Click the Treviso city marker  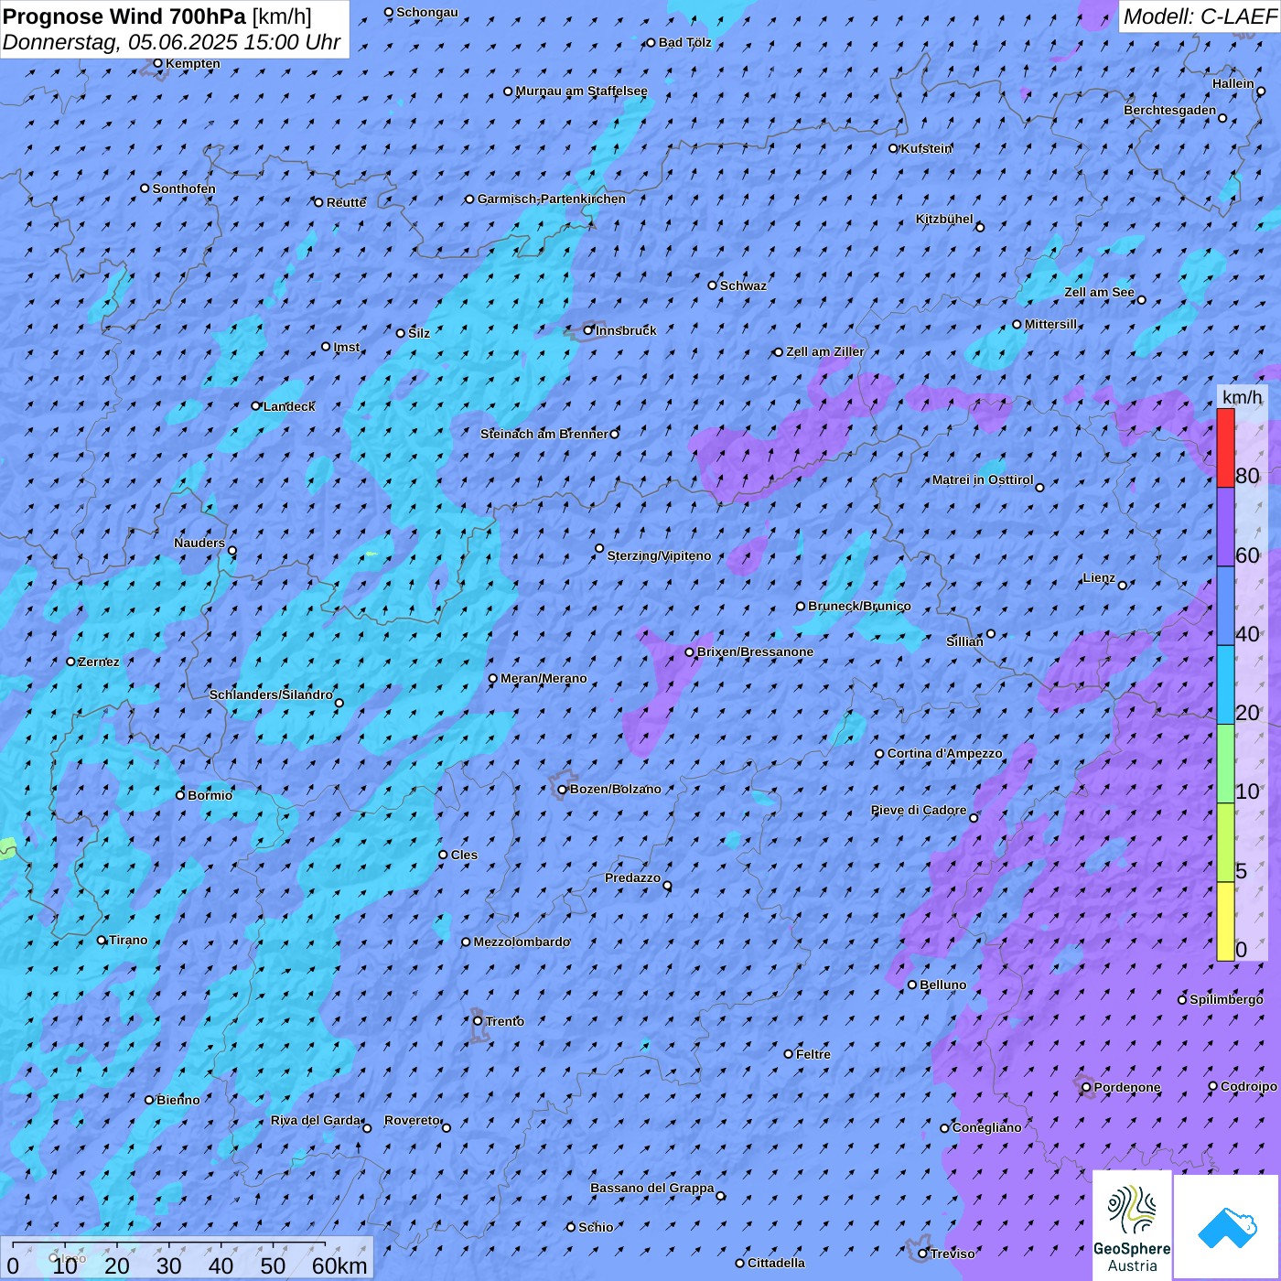click(x=922, y=1254)
